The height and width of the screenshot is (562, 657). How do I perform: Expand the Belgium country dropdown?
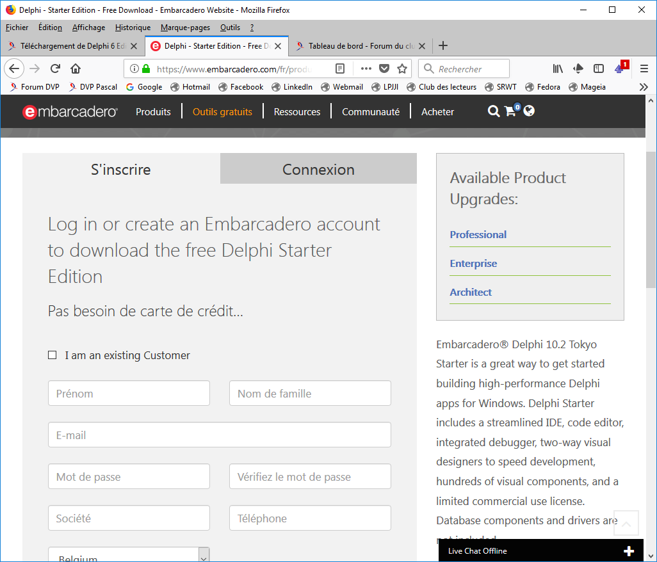[204, 554]
